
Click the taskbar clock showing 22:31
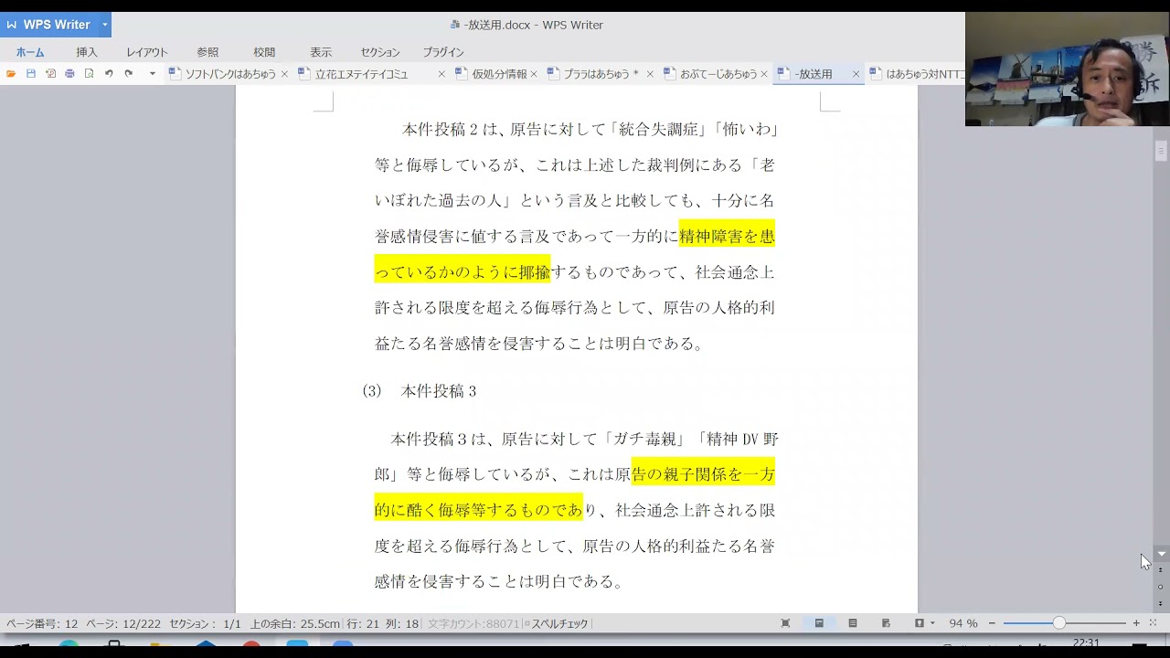[1086, 643]
